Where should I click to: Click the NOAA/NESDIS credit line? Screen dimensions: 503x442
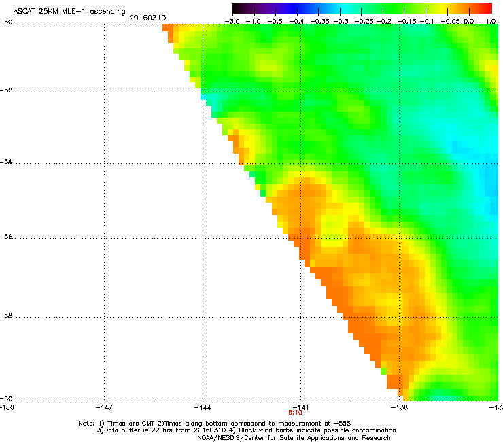pos(294,437)
